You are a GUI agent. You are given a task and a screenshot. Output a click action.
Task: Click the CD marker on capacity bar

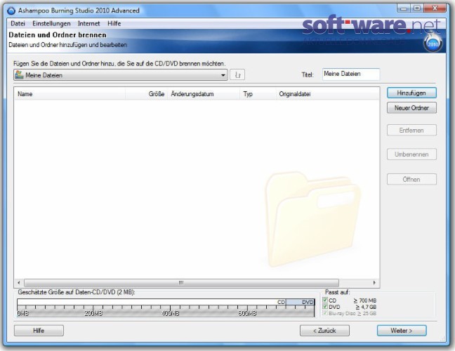point(281,302)
